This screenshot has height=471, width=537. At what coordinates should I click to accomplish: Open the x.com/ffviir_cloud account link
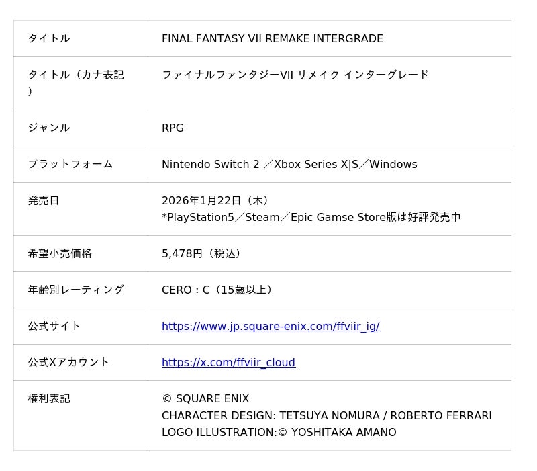228,363
